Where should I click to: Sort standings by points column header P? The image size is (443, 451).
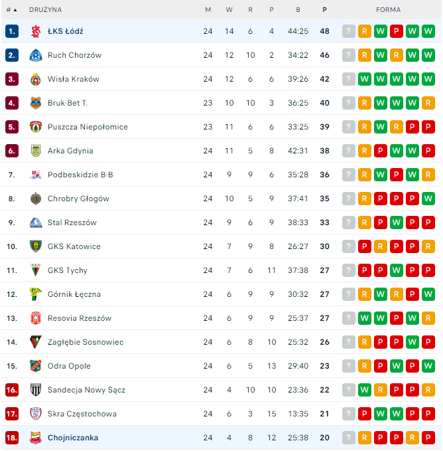pyautogui.click(x=325, y=10)
